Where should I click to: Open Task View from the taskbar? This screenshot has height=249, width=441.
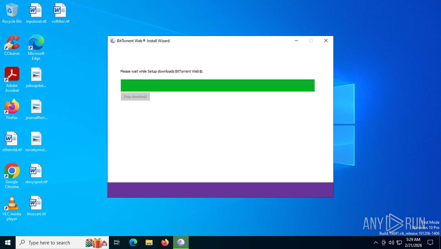click(117, 243)
